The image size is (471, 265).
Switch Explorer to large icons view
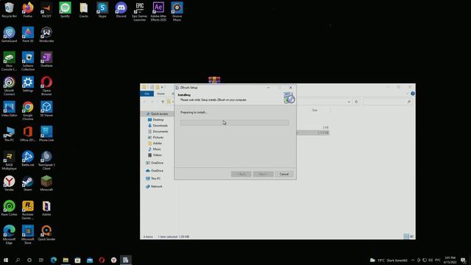411,236
